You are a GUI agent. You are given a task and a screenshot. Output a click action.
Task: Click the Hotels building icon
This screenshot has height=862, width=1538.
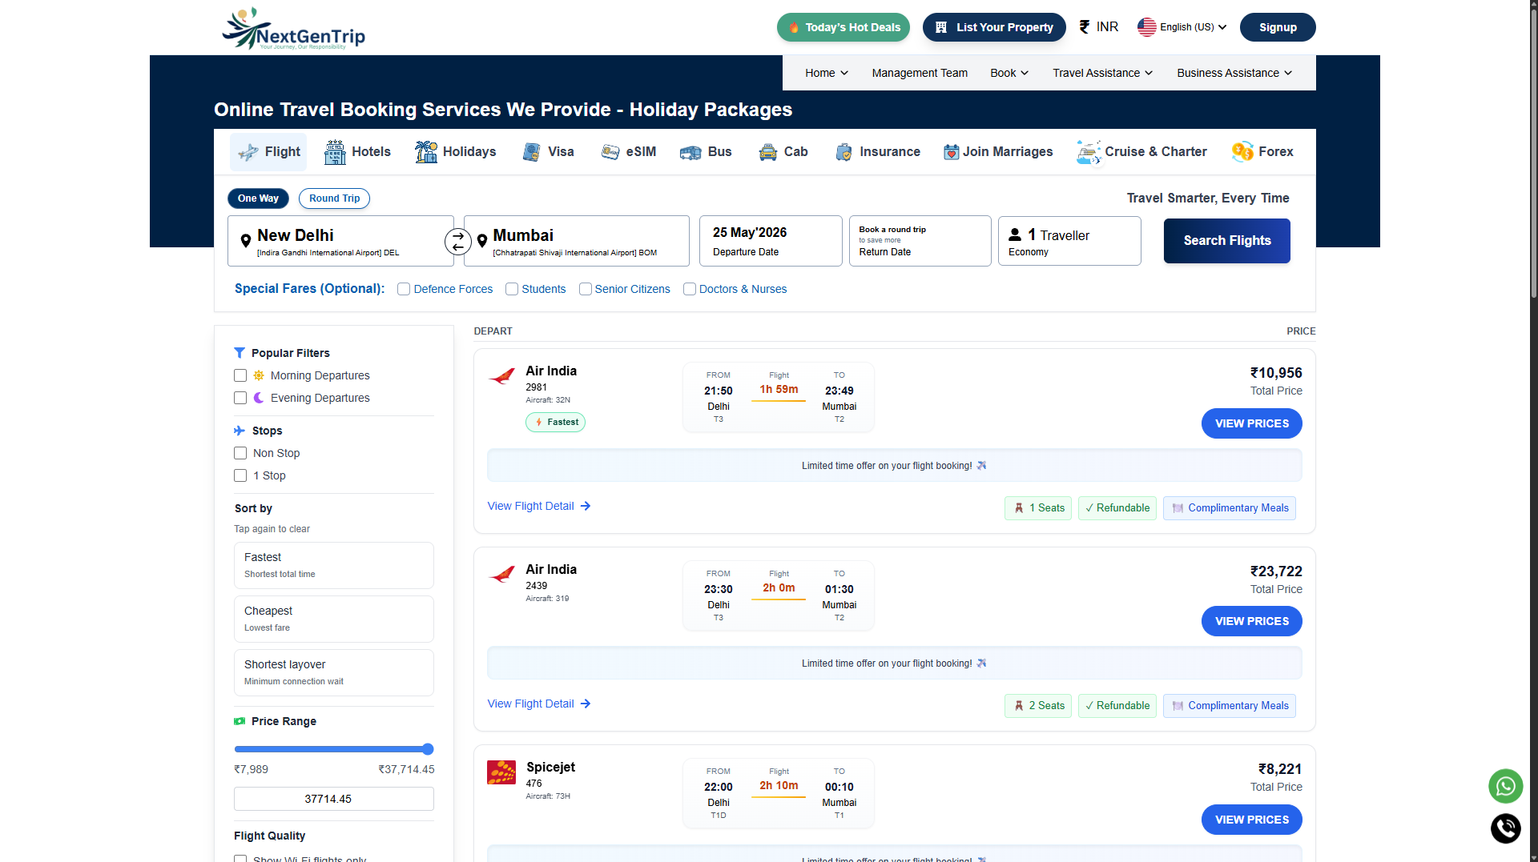point(335,152)
